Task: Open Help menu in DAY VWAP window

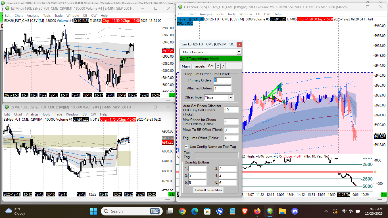Action: [x=277, y=14]
